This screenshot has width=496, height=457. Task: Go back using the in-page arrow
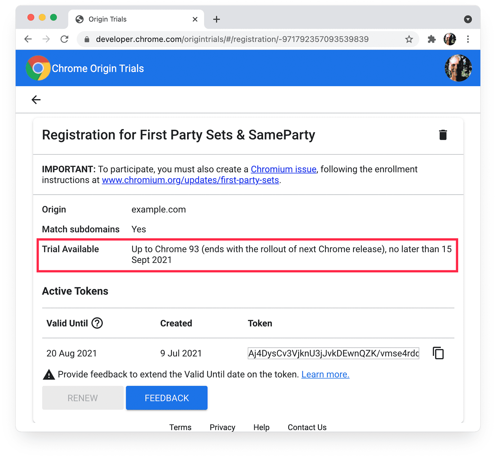(x=36, y=100)
